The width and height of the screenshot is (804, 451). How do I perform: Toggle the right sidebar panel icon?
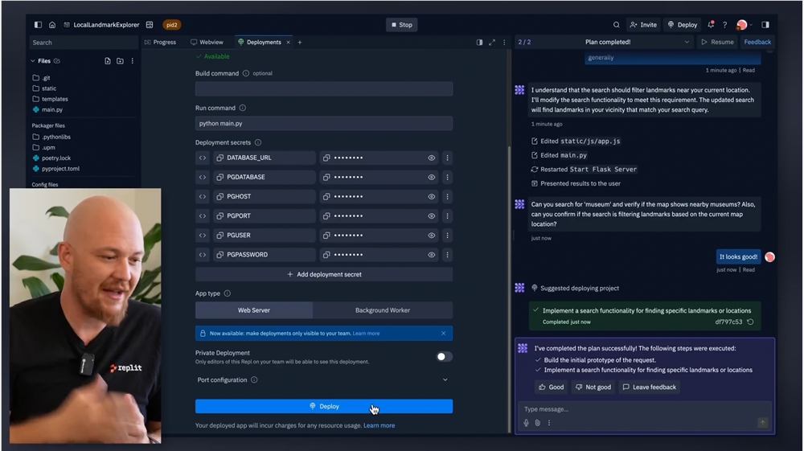tap(765, 25)
